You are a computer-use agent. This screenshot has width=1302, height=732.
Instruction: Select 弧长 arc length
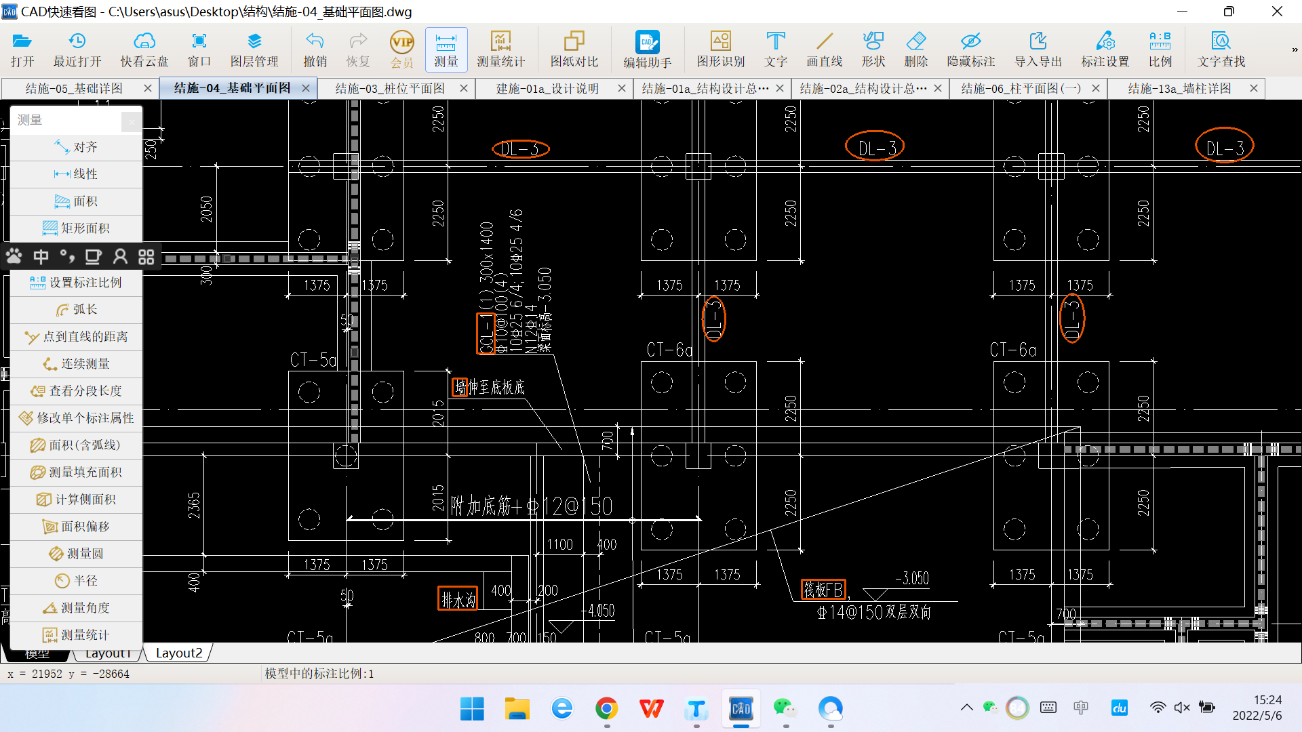(x=76, y=310)
